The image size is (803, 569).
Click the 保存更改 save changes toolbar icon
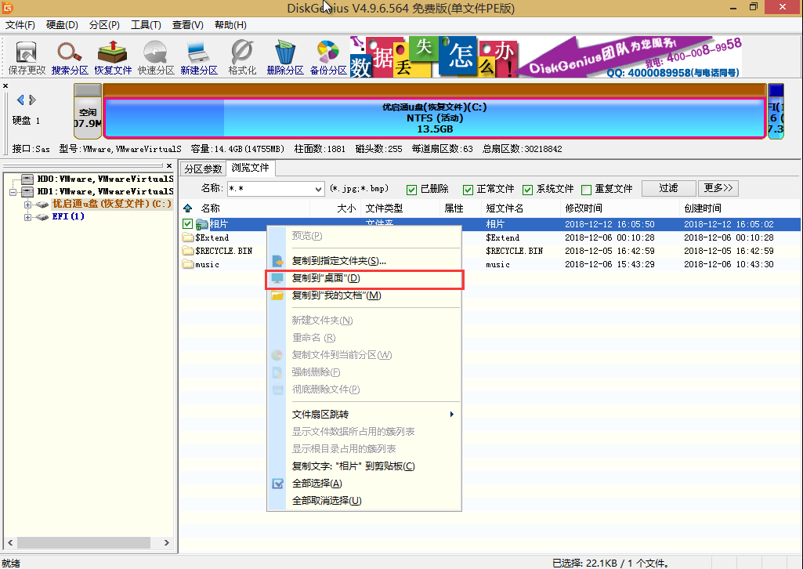(27, 57)
